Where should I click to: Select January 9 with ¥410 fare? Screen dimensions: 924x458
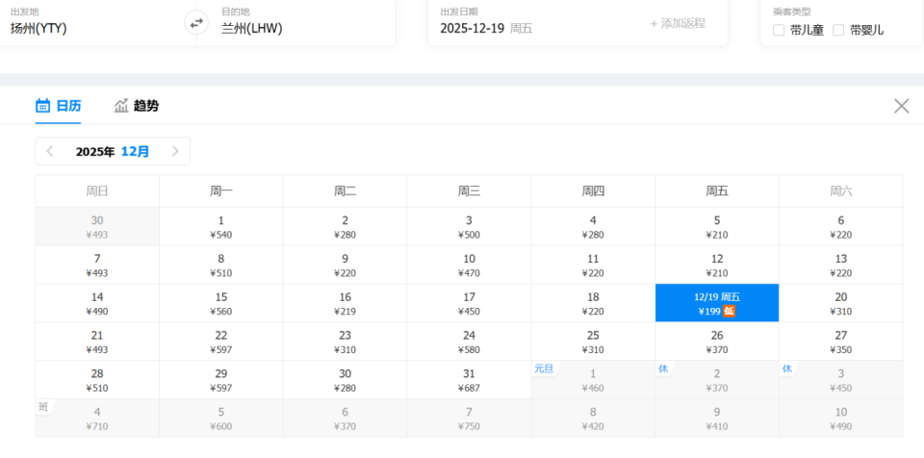(717, 418)
